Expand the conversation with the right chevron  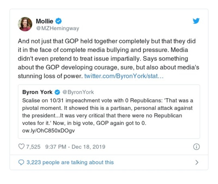(197, 163)
